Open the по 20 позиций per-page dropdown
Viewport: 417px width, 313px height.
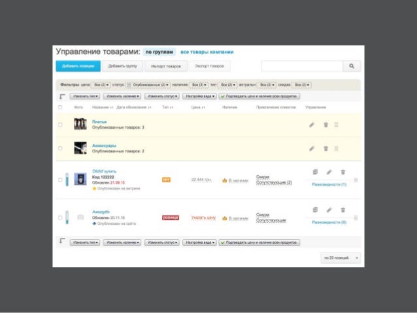click(x=341, y=258)
